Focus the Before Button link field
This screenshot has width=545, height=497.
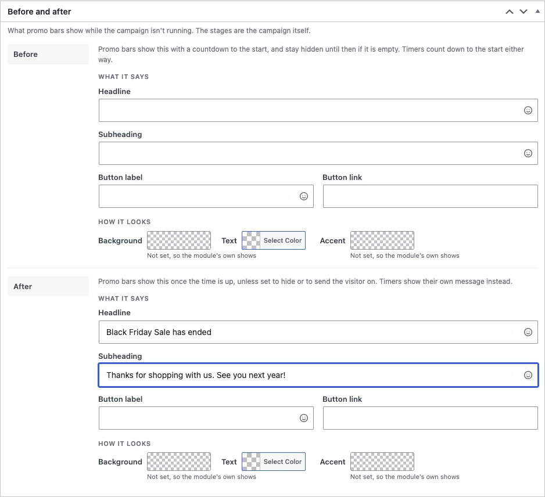[x=431, y=196]
